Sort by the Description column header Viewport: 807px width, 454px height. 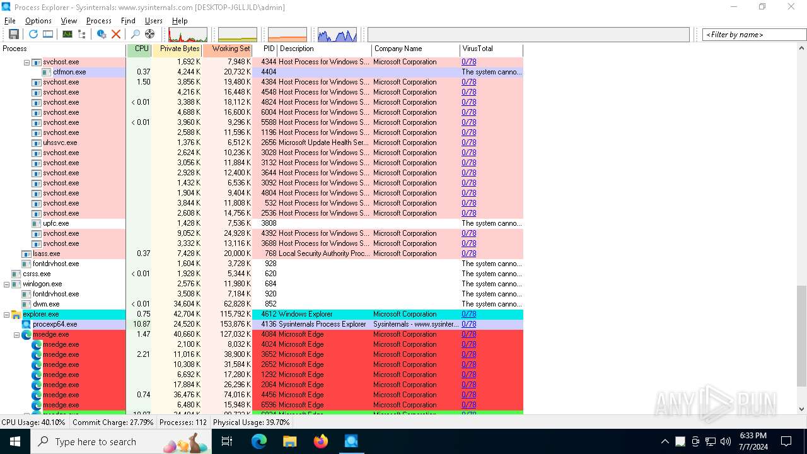click(x=325, y=49)
